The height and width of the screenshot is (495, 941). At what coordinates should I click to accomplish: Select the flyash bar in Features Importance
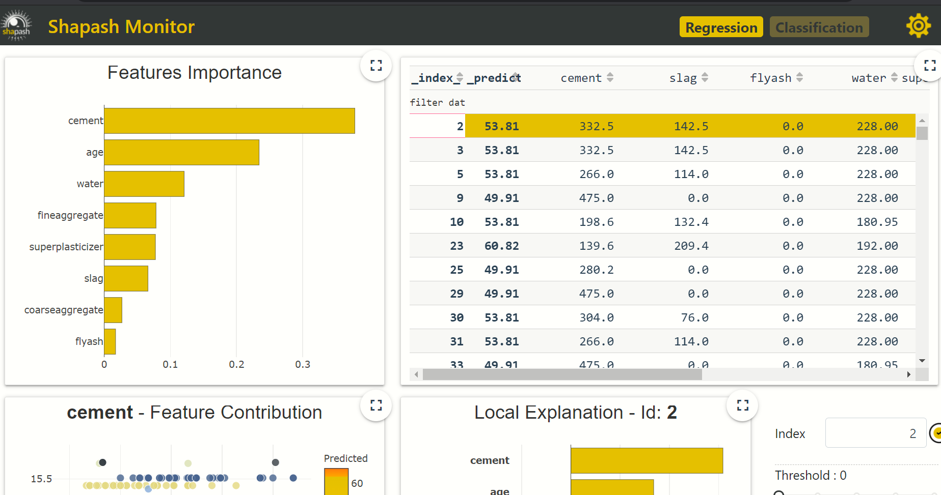[x=110, y=341]
